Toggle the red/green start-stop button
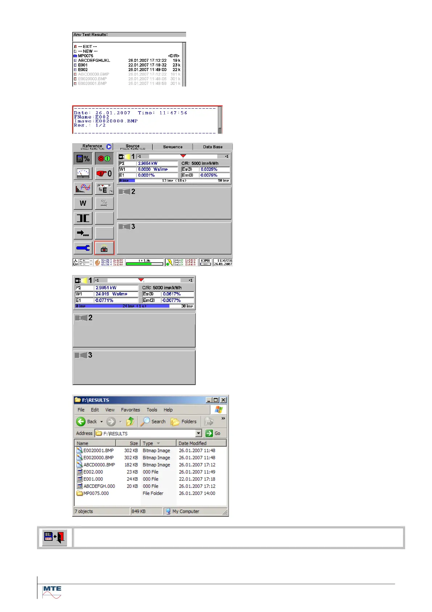The image size is (432, 612). (104, 158)
